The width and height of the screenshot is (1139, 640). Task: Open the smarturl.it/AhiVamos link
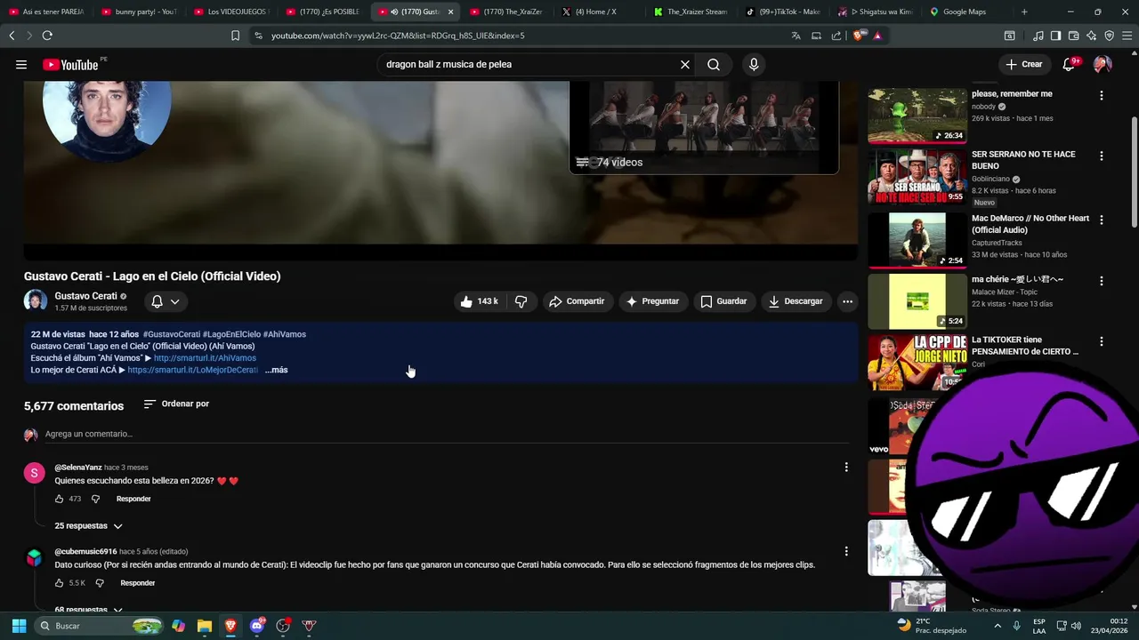pos(205,358)
